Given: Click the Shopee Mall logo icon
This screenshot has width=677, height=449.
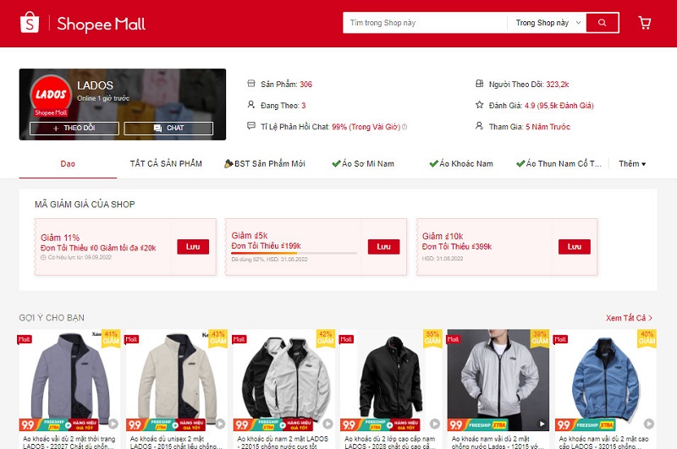Looking at the screenshot, I should 30,23.
